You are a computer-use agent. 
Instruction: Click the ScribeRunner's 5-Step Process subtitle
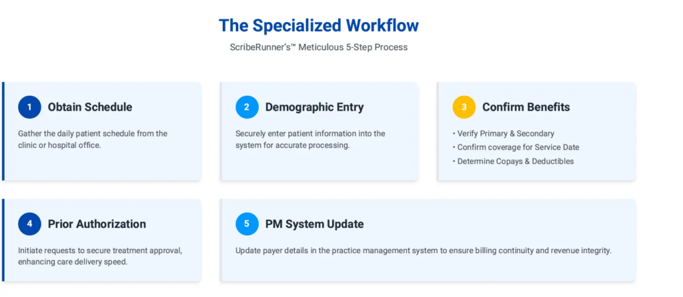click(x=318, y=47)
